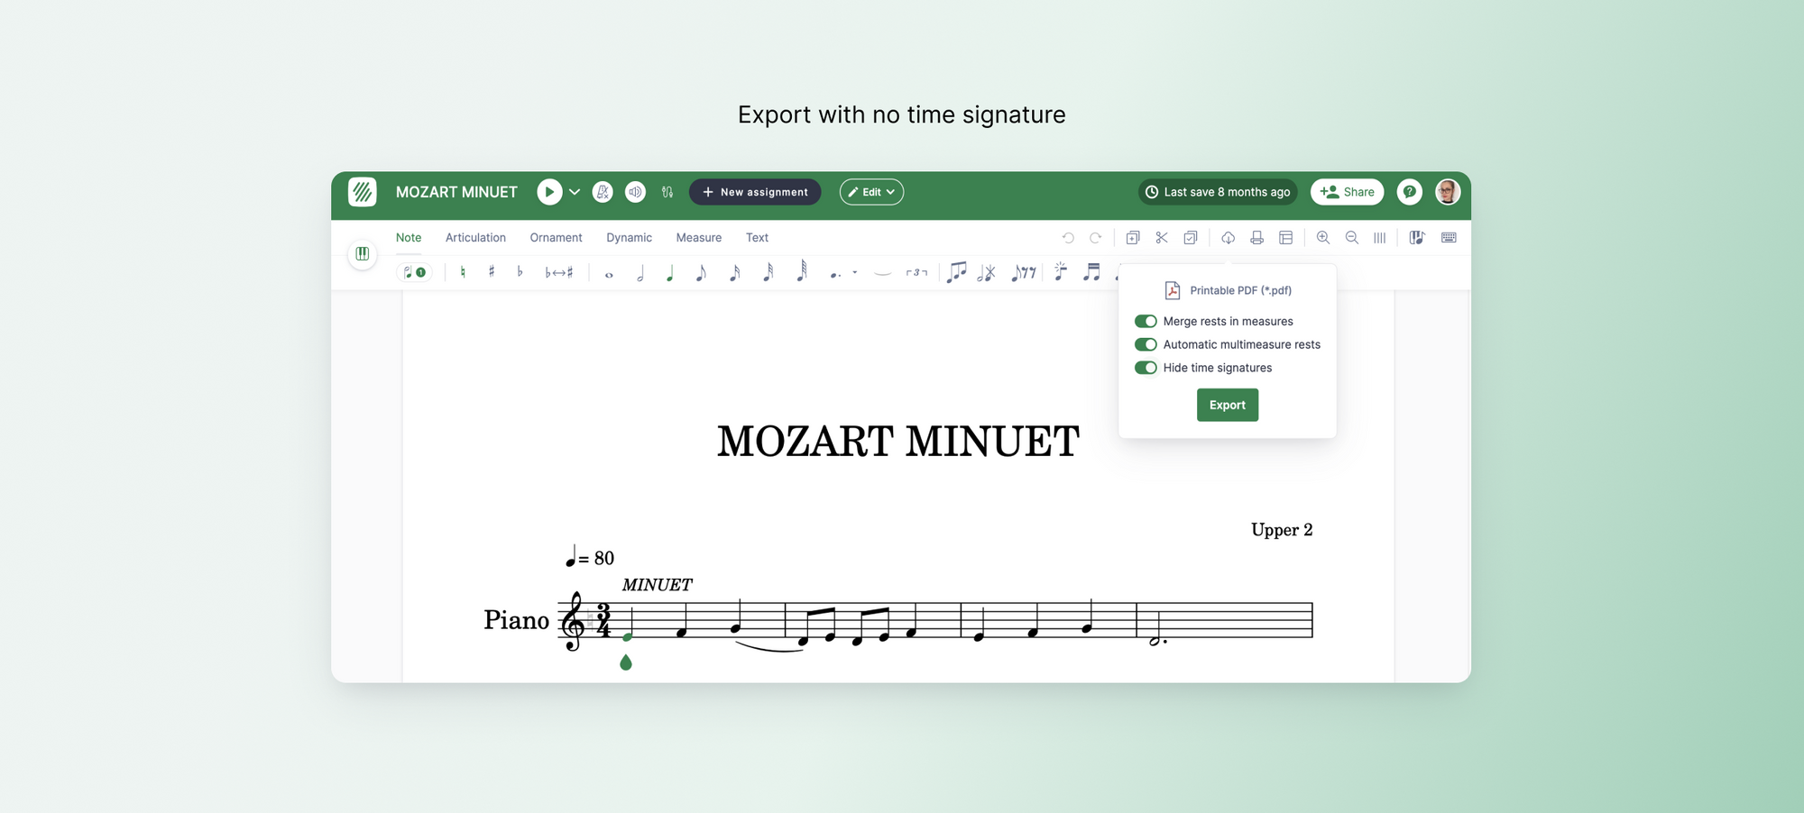1804x813 pixels.
Task: Switch to the Text tab
Action: (x=757, y=238)
